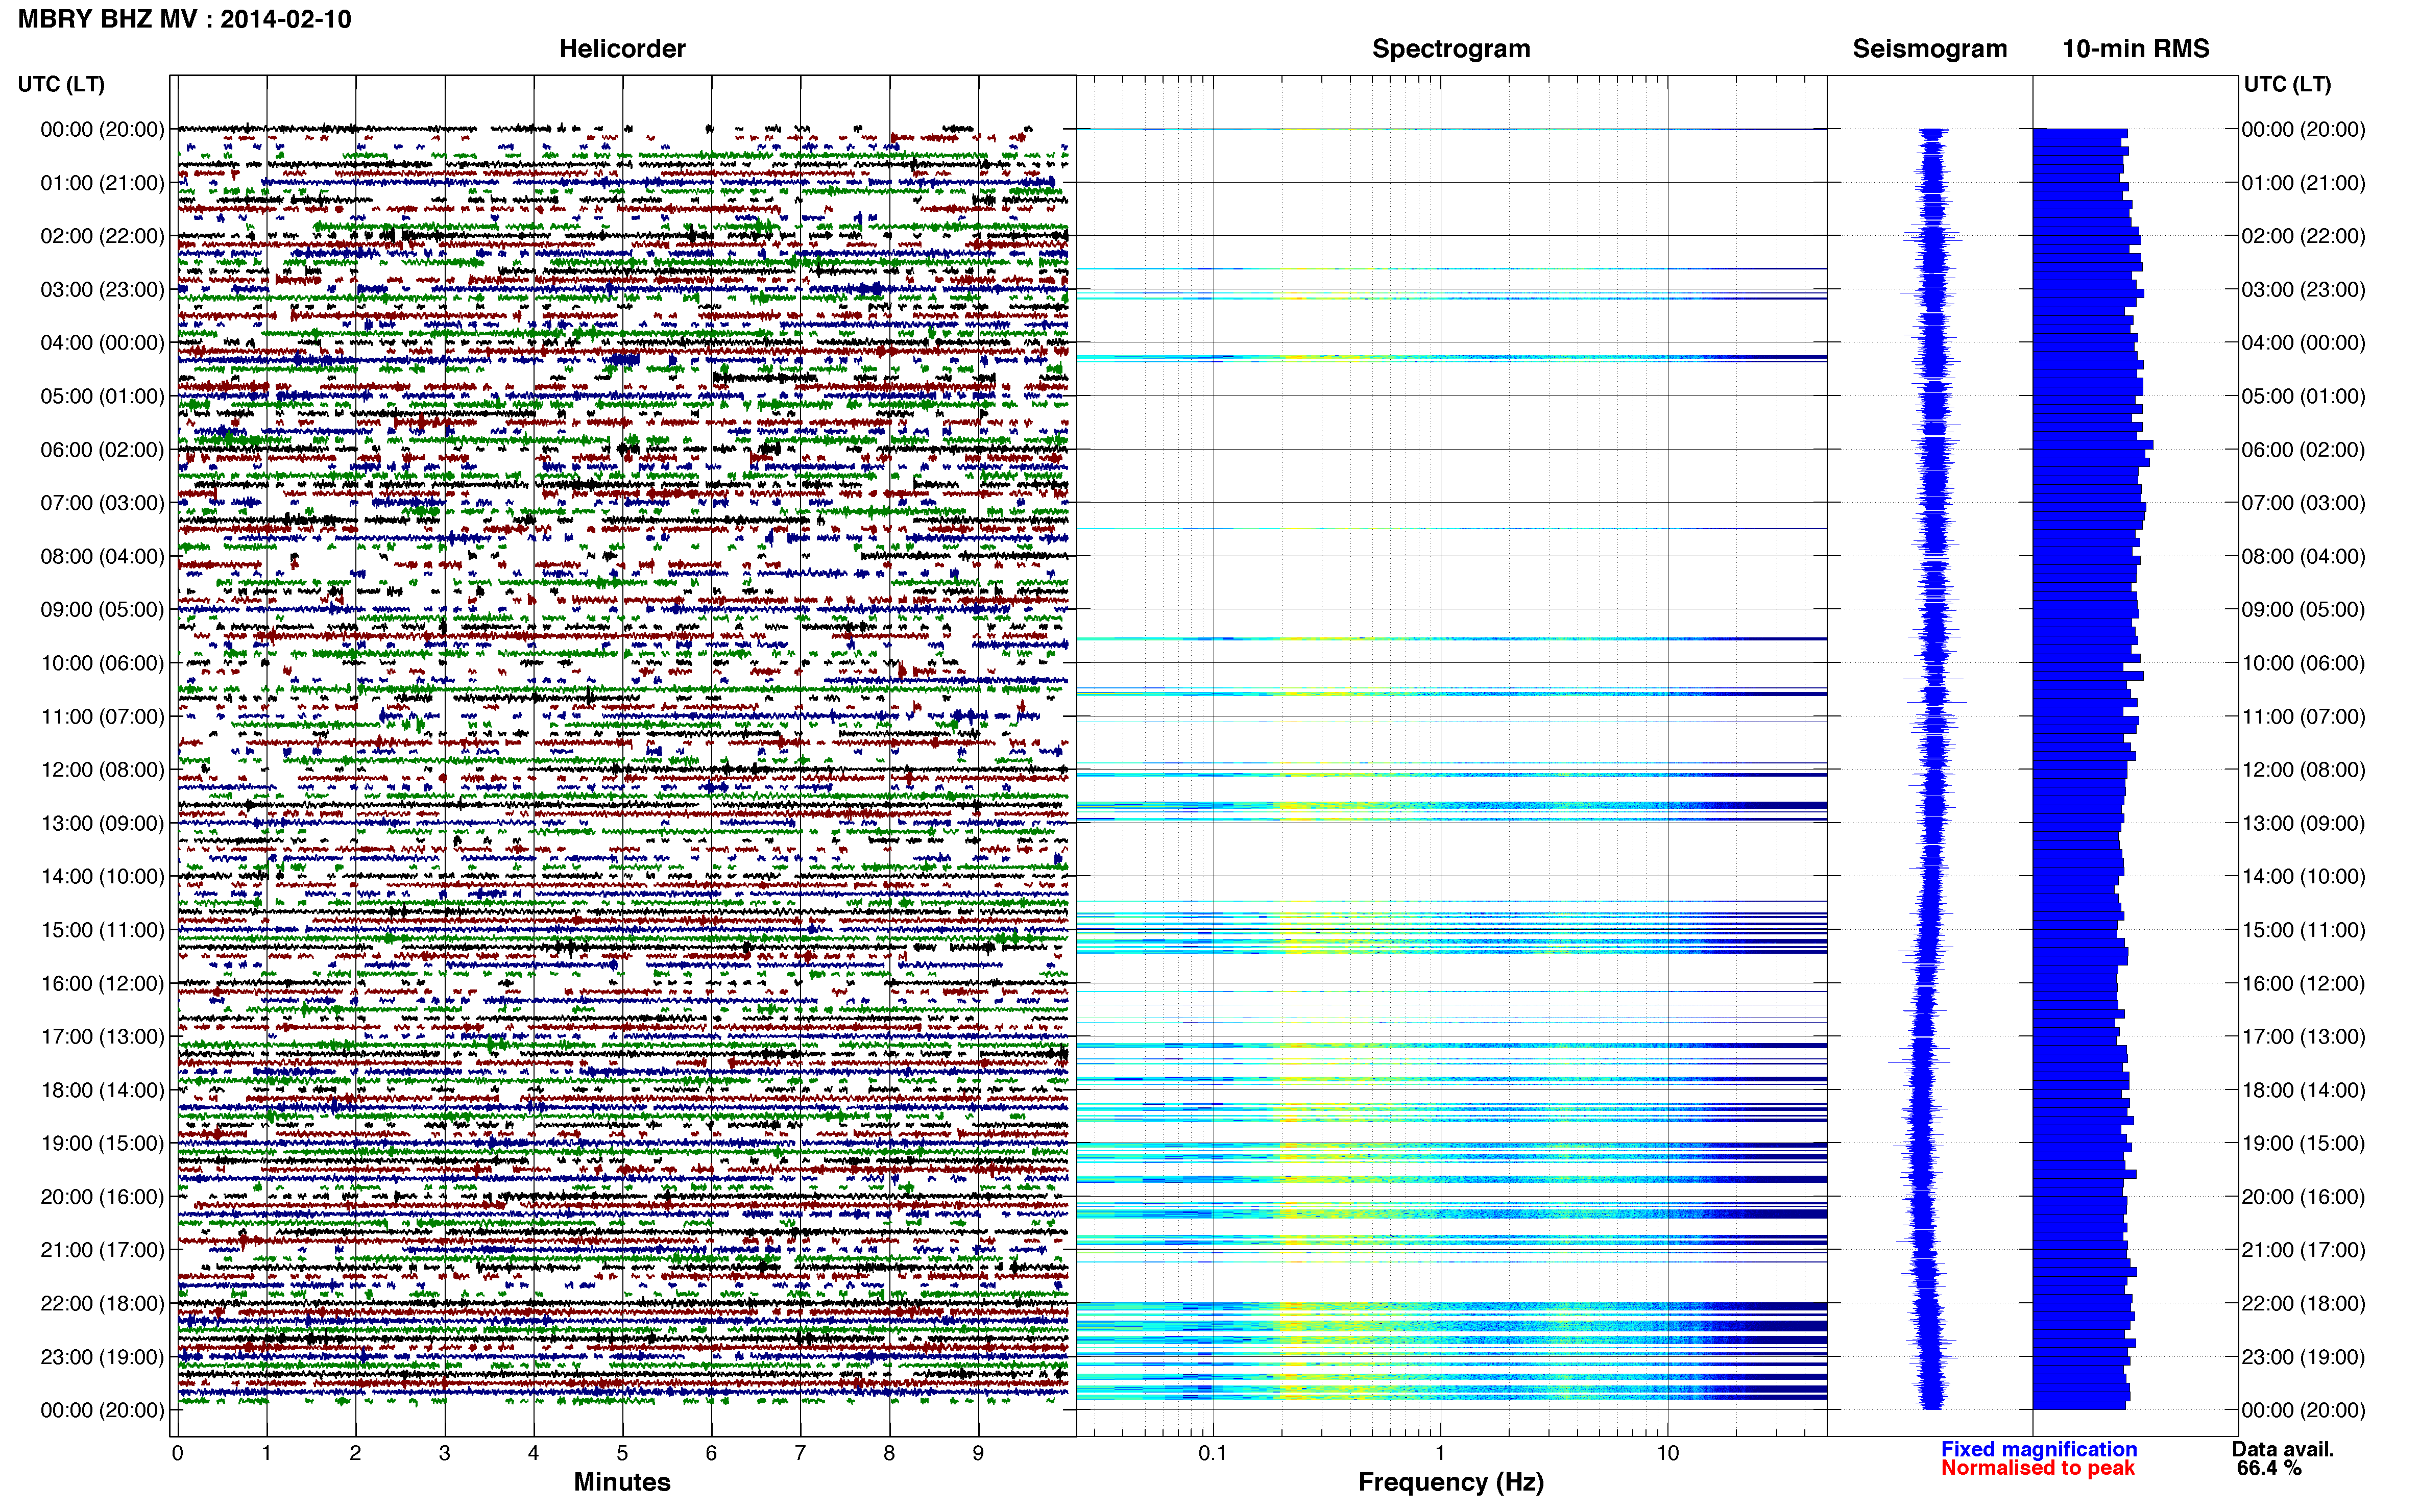Click the '9' minutes tick label
Viewport: 2420px width, 1512px height.
pyautogui.click(x=978, y=1453)
